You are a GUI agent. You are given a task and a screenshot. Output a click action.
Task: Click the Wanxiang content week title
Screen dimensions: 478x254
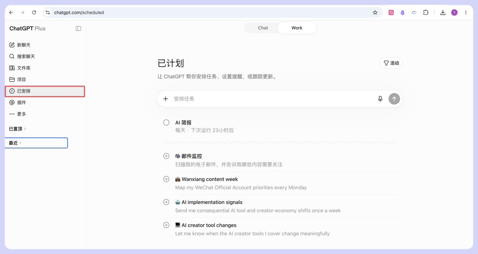[206, 179]
